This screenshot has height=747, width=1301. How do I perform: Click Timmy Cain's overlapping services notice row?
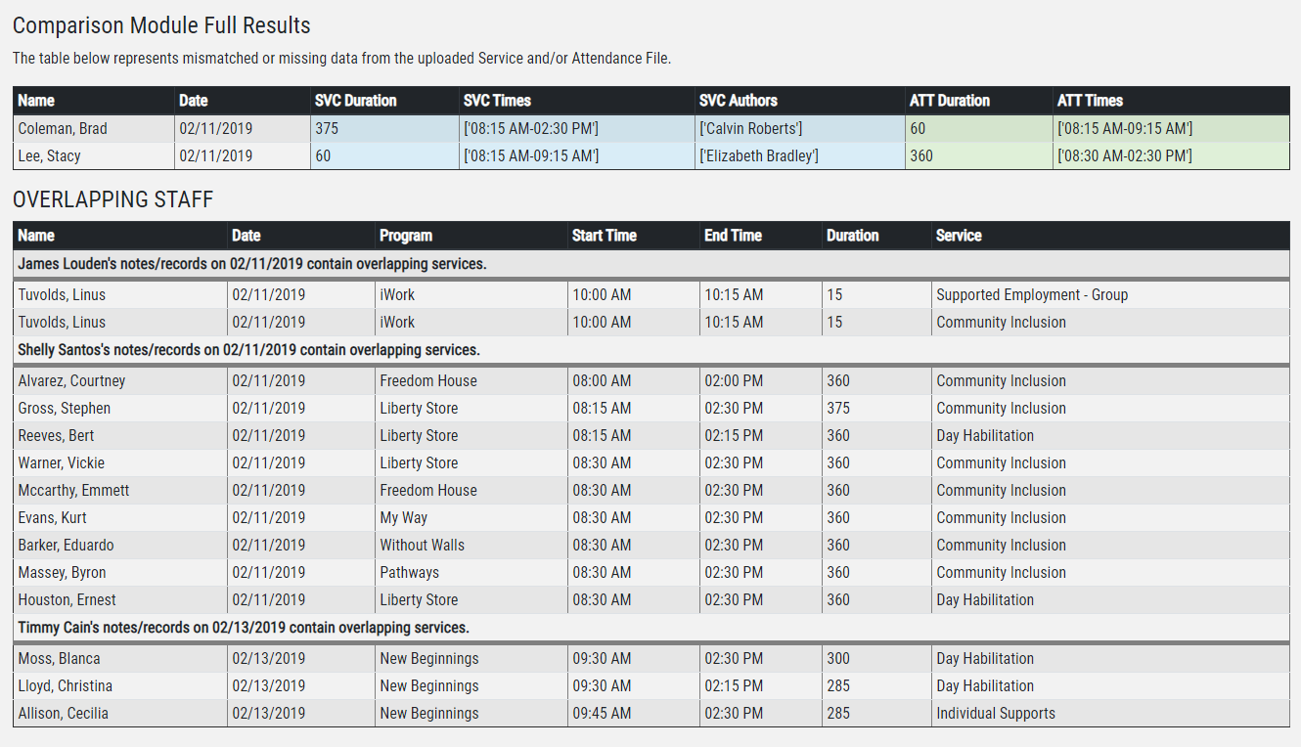click(x=651, y=628)
